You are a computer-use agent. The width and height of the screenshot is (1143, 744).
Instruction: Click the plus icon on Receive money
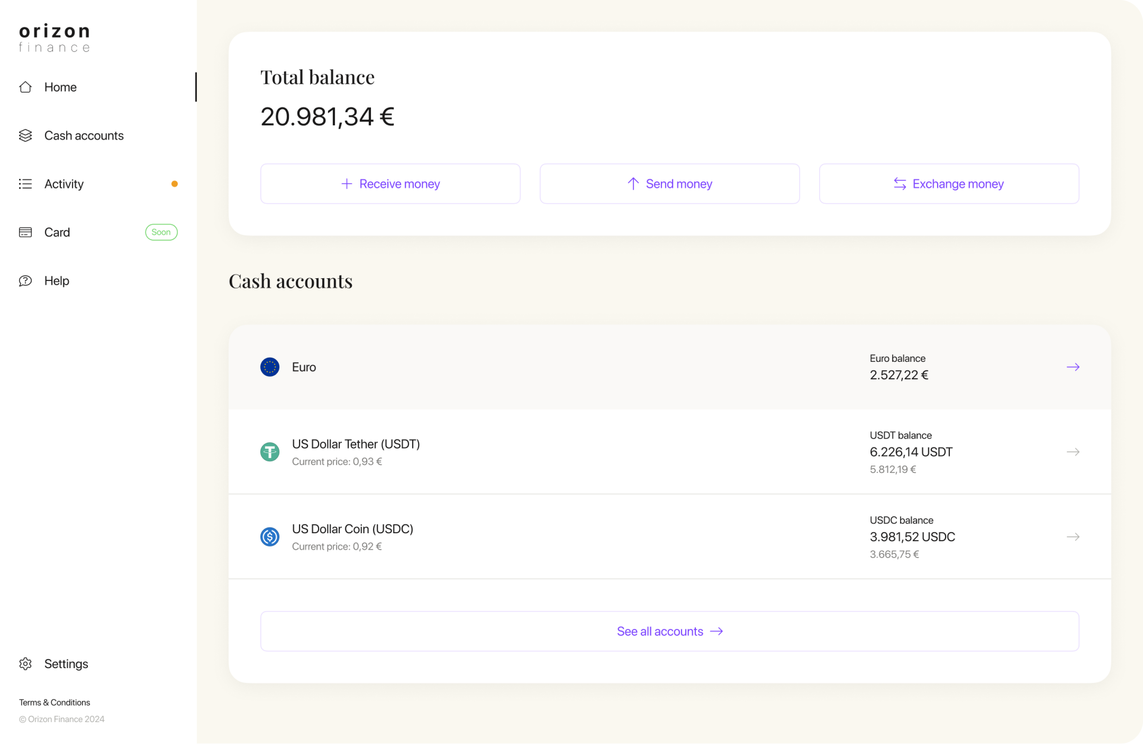(347, 184)
